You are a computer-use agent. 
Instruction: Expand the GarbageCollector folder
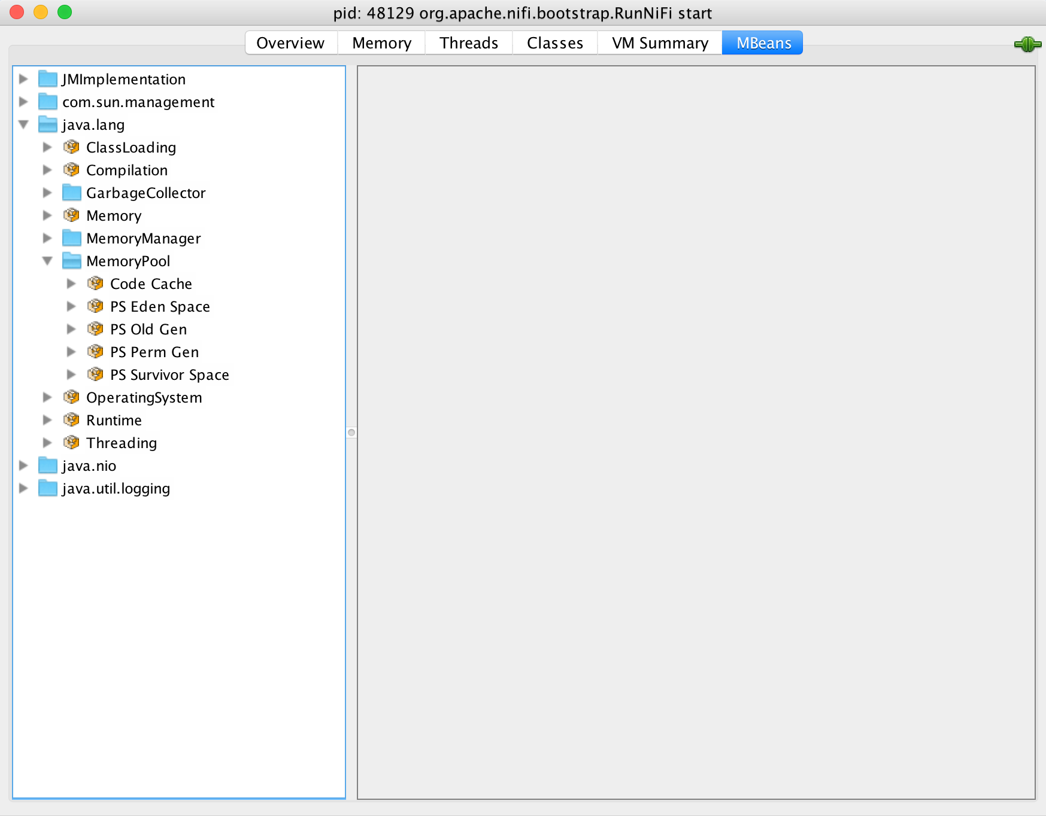point(47,193)
